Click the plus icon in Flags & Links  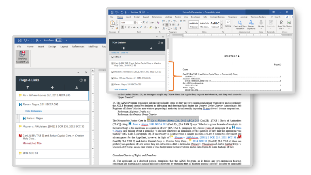click(52, 87)
